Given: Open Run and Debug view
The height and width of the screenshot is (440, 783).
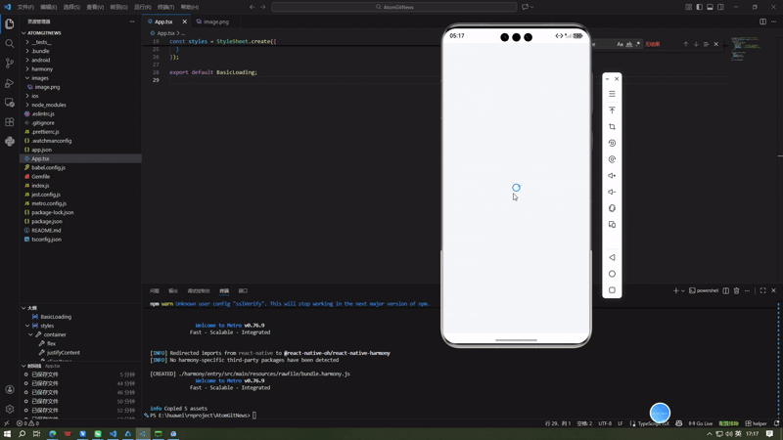Looking at the screenshot, I should click(10, 83).
